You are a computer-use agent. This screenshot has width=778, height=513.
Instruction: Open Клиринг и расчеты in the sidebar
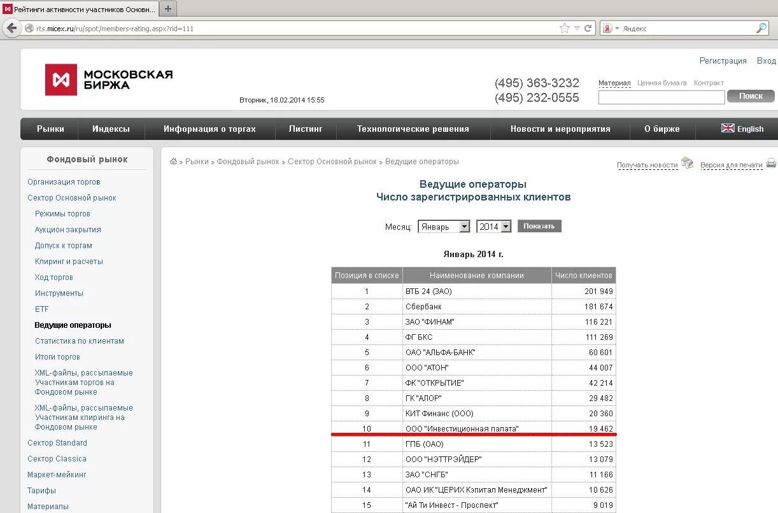click(x=69, y=262)
